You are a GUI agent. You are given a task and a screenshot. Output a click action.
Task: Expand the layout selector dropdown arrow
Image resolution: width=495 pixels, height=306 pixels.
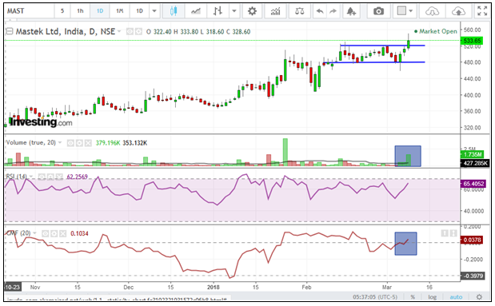pyautogui.click(x=411, y=11)
